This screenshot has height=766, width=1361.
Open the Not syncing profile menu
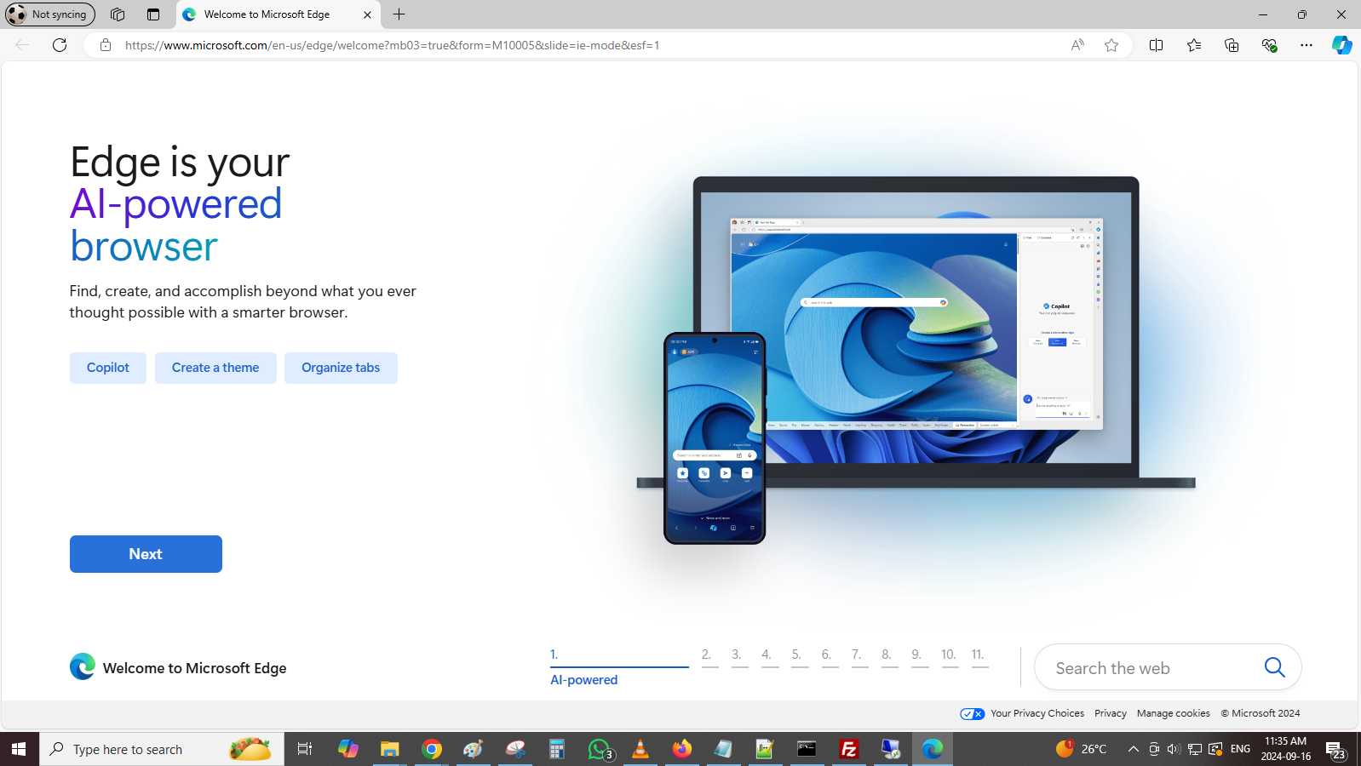[49, 14]
